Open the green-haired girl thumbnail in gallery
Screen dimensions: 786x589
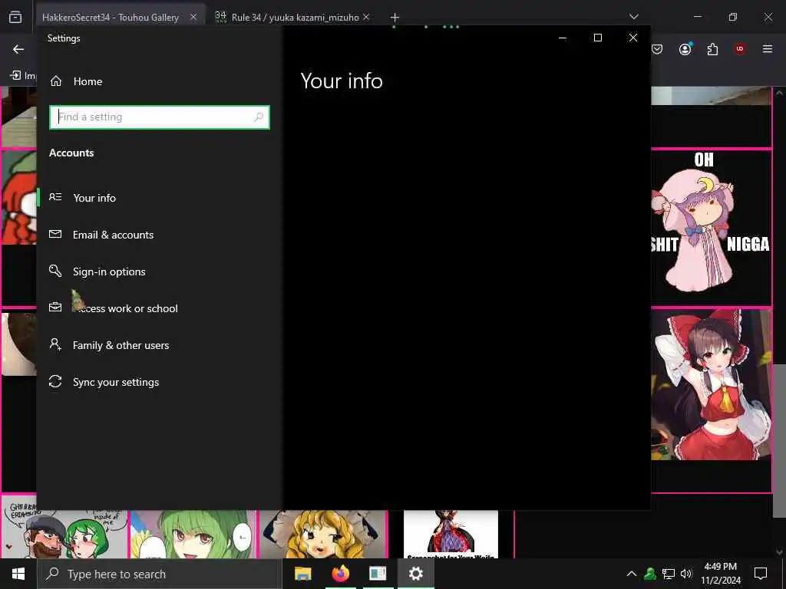193,534
